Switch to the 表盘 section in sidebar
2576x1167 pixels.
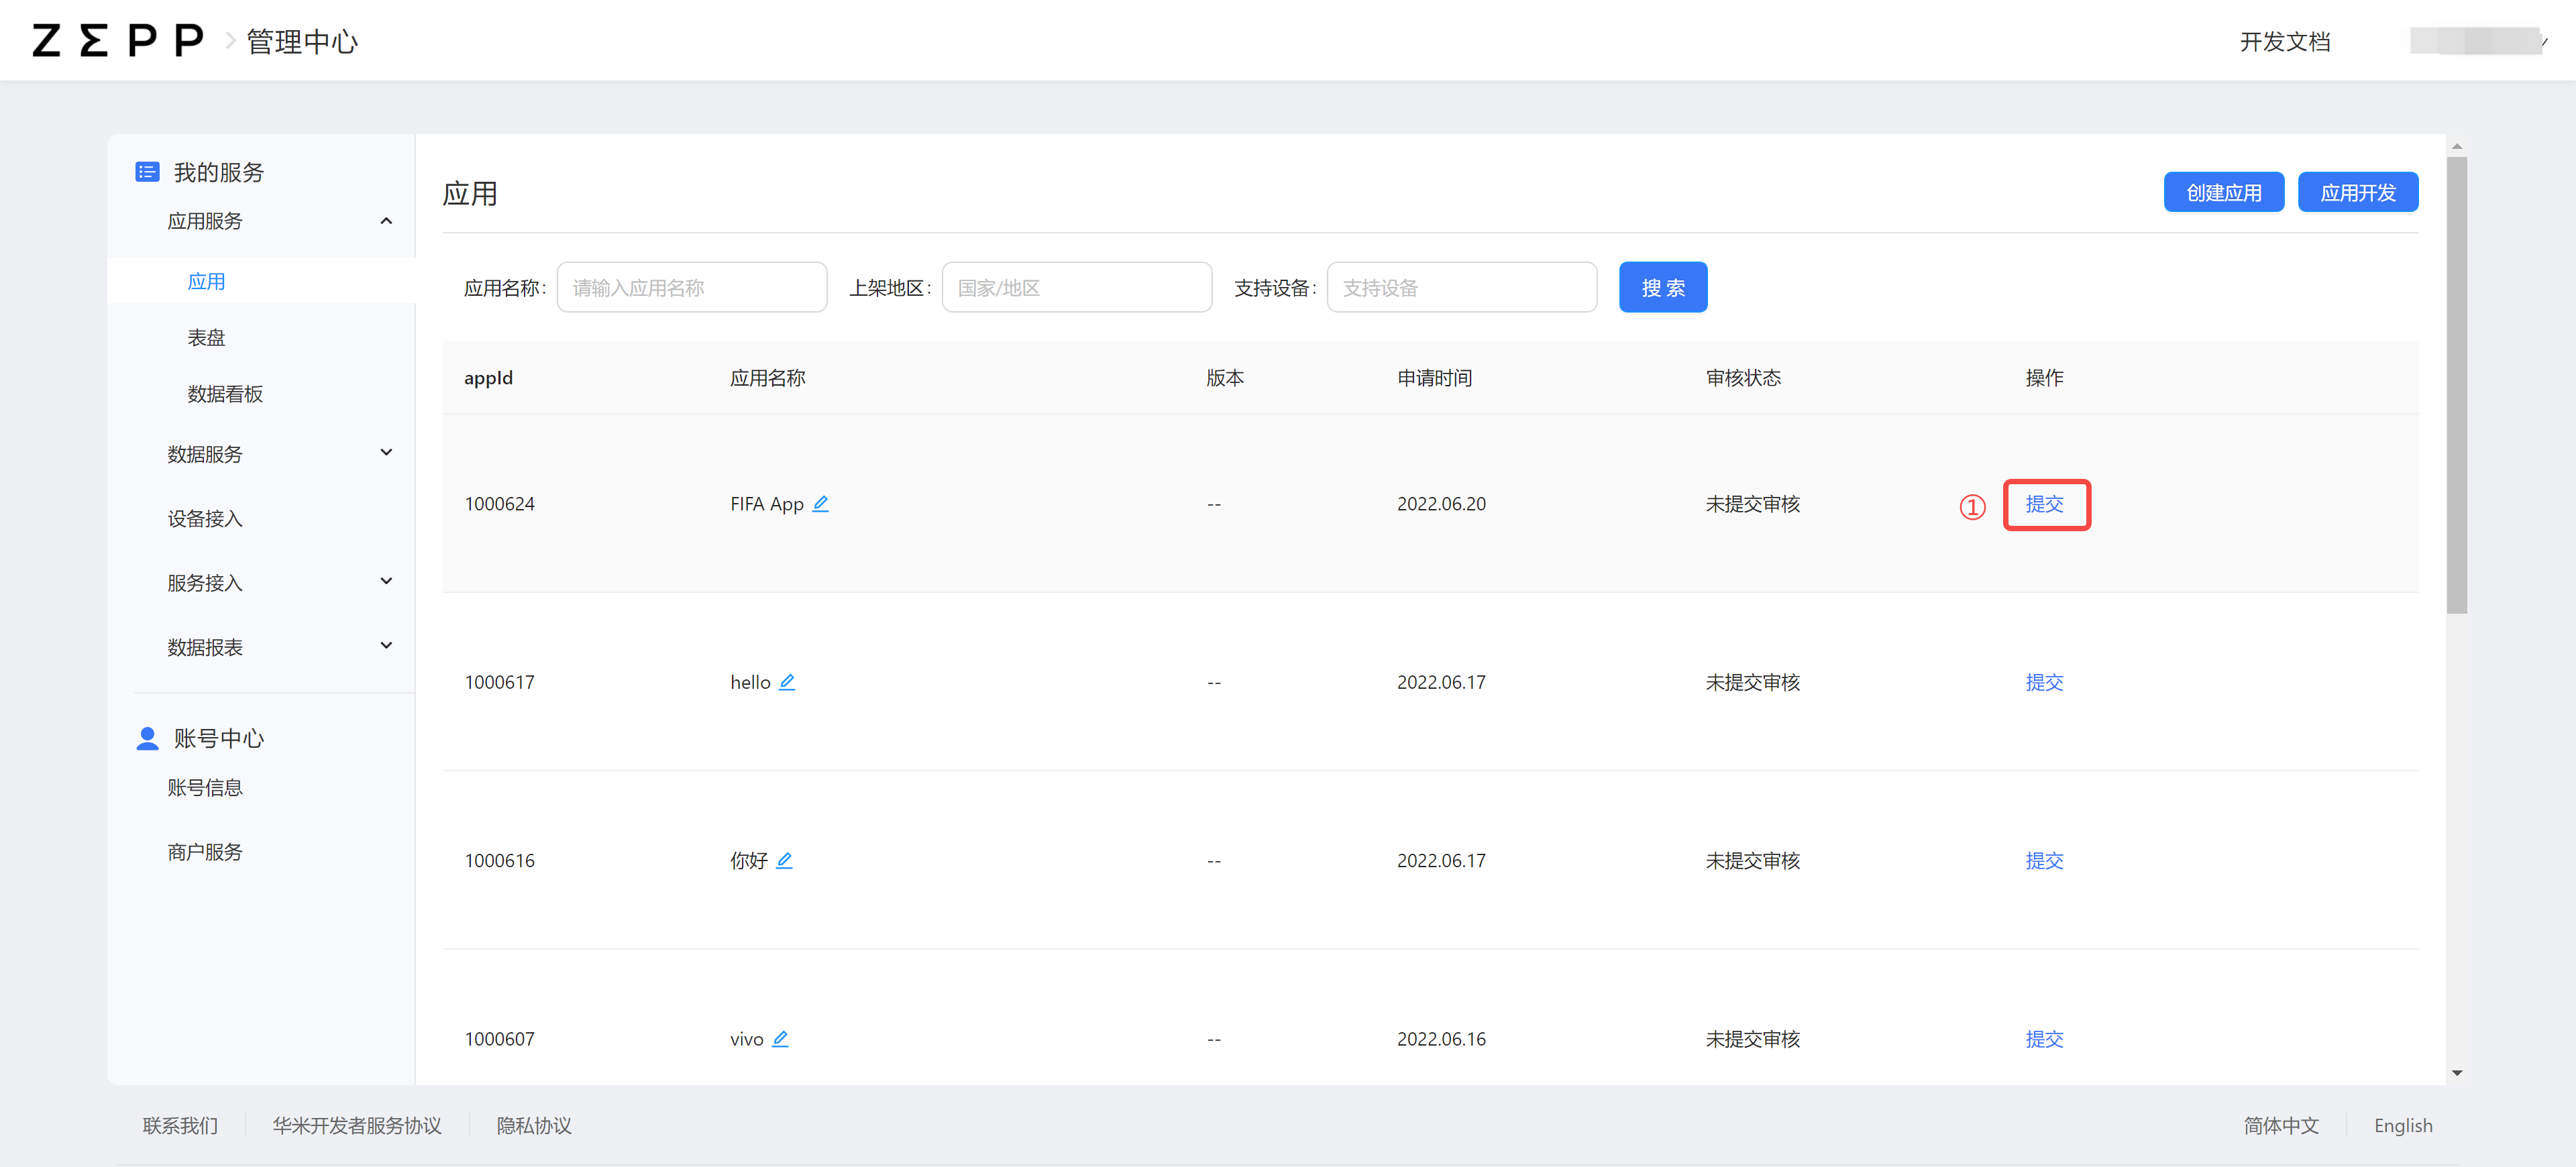pyautogui.click(x=206, y=337)
